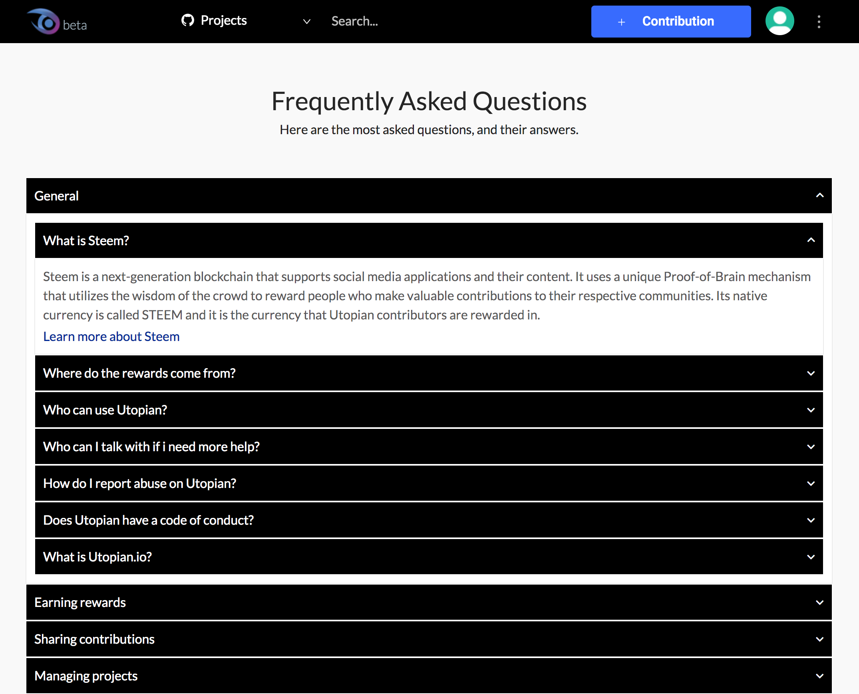
Task: Click into the Search field
Action: tap(400, 21)
